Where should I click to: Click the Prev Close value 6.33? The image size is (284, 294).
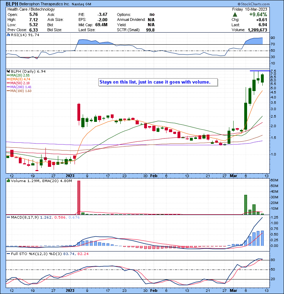tap(33, 30)
